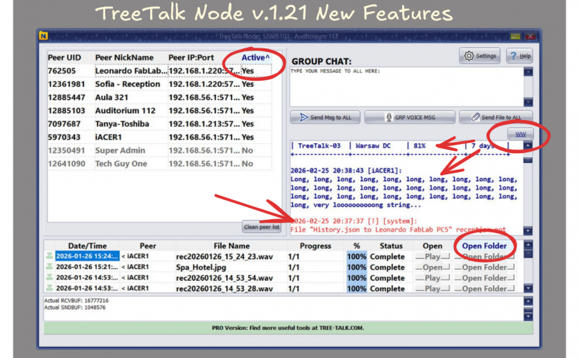Select peer Tanya-Toshiba

click(x=159, y=124)
